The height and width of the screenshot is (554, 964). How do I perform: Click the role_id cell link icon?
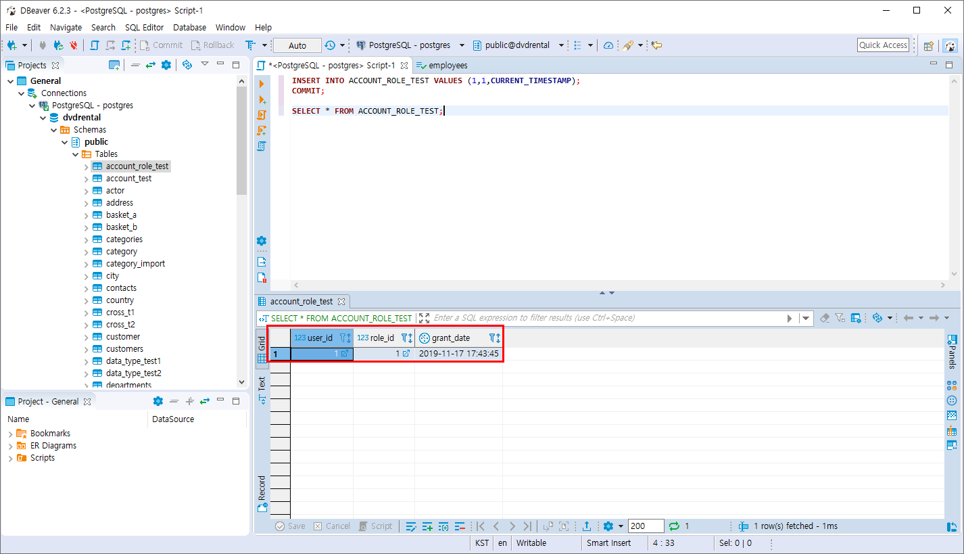pos(406,353)
